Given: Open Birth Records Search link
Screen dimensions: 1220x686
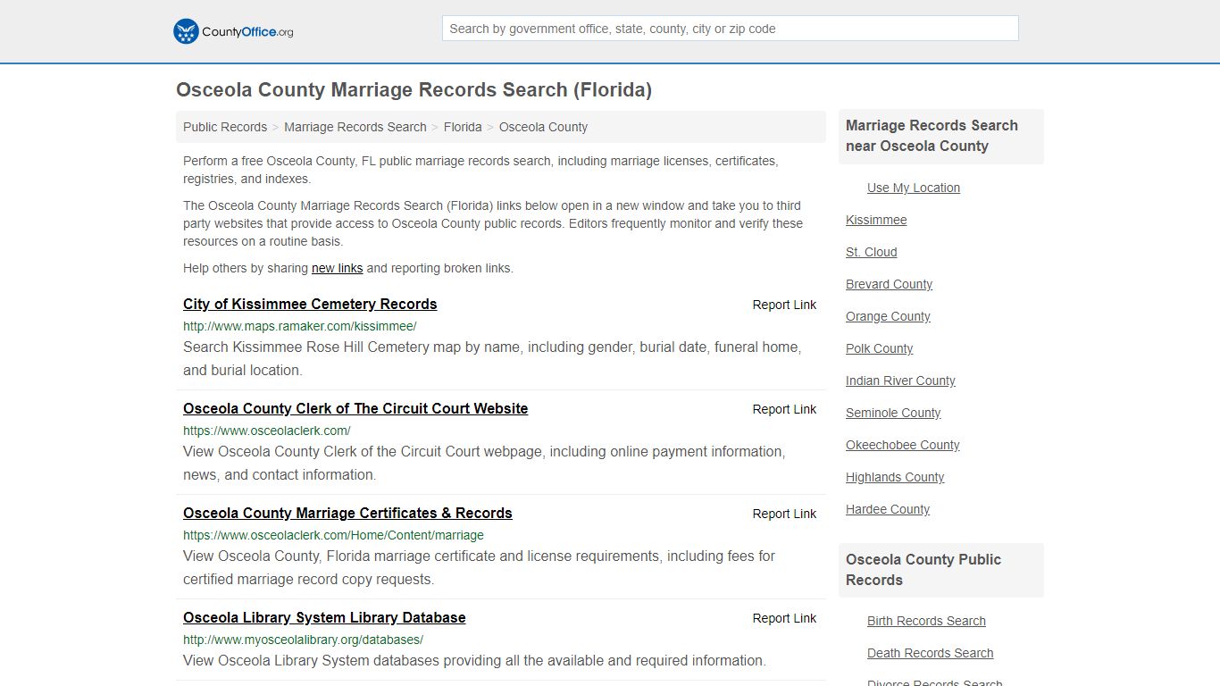Looking at the screenshot, I should tap(926, 621).
